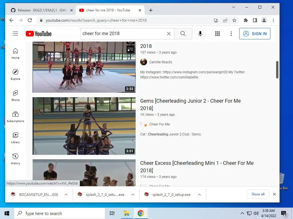Open the Gems 3:51 video thumbnail
Viewport: 293px width, 219px height.
click(x=84, y=126)
